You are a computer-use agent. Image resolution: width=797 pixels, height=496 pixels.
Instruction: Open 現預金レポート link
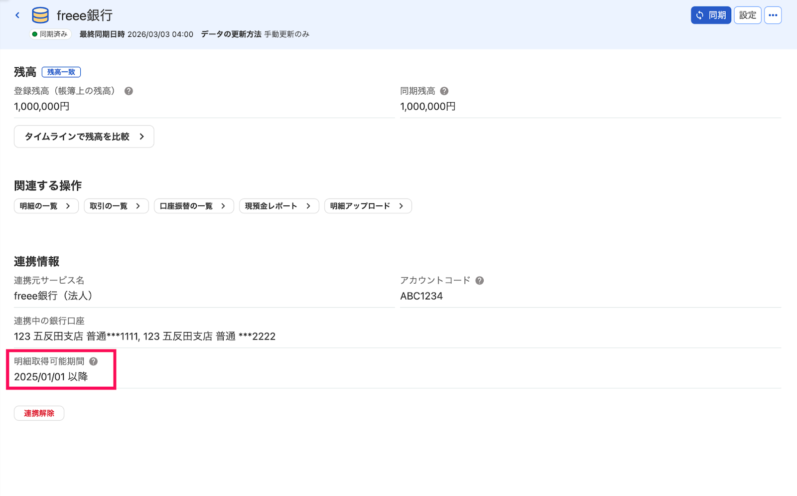pyautogui.click(x=279, y=206)
